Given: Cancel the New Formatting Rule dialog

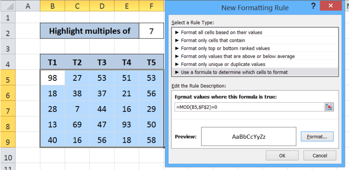Looking at the screenshot, I should pyautogui.click(x=320, y=155).
